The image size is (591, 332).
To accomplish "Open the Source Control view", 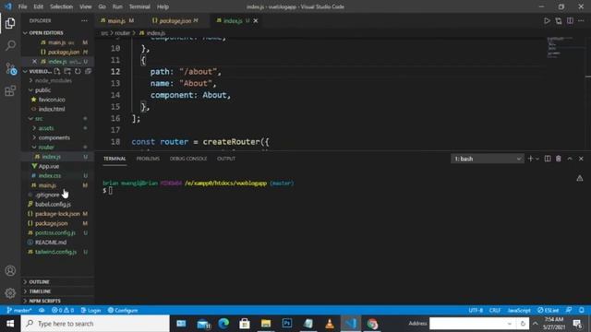I will point(10,68).
